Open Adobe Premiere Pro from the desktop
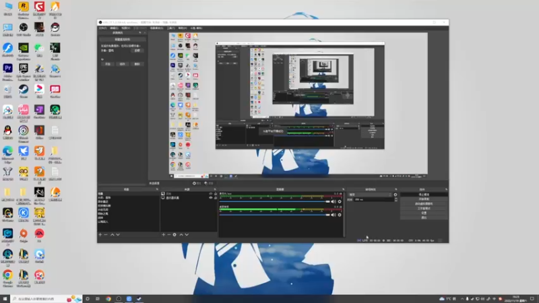 [x=7, y=72]
